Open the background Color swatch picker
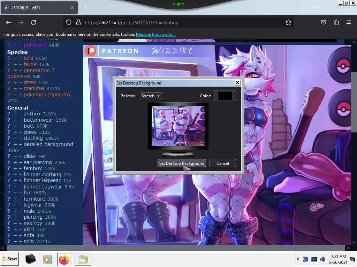This screenshot has width=357, height=267. coord(225,96)
